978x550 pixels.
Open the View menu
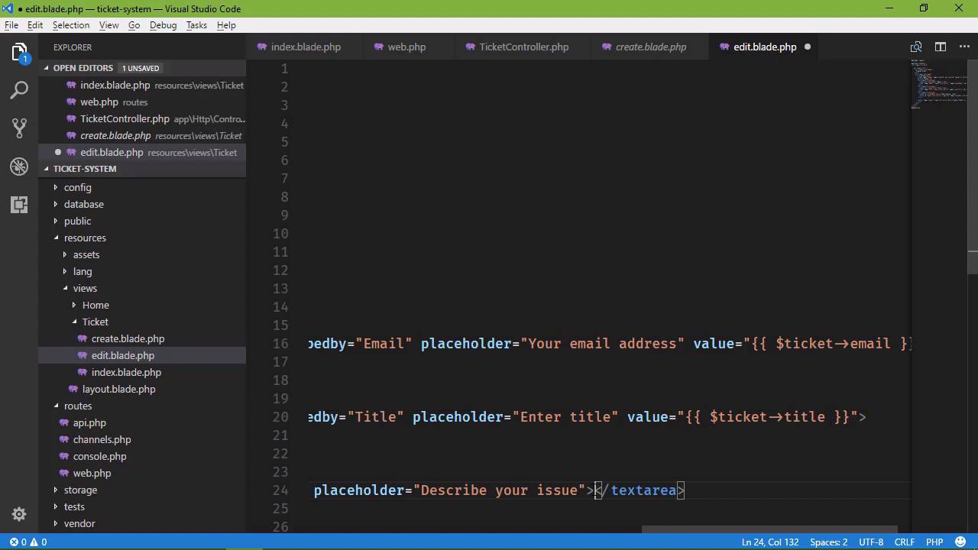click(108, 25)
